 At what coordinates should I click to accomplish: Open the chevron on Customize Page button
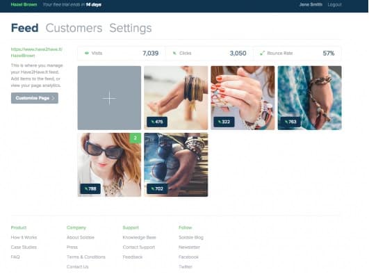(x=54, y=98)
